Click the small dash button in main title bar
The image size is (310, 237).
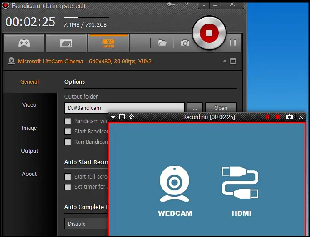click(204, 5)
